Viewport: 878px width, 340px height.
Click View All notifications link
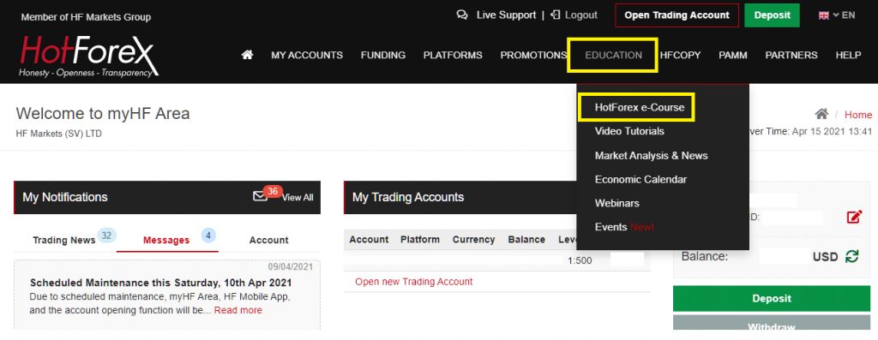(x=298, y=197)
